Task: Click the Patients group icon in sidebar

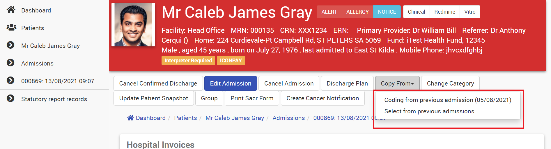Action: coord(11,28)
